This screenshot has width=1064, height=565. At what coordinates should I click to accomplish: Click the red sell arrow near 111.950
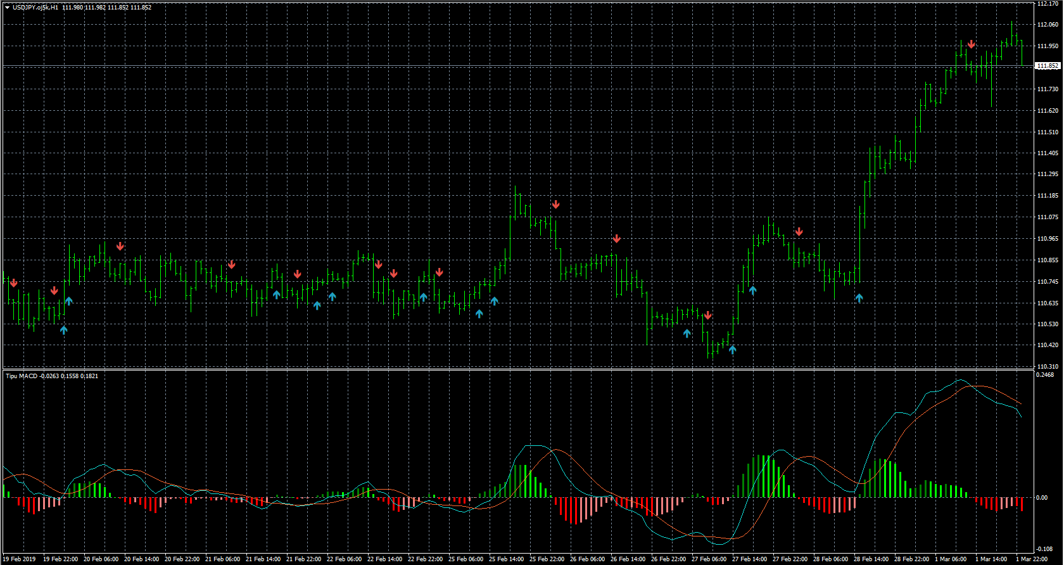(971, 44)
